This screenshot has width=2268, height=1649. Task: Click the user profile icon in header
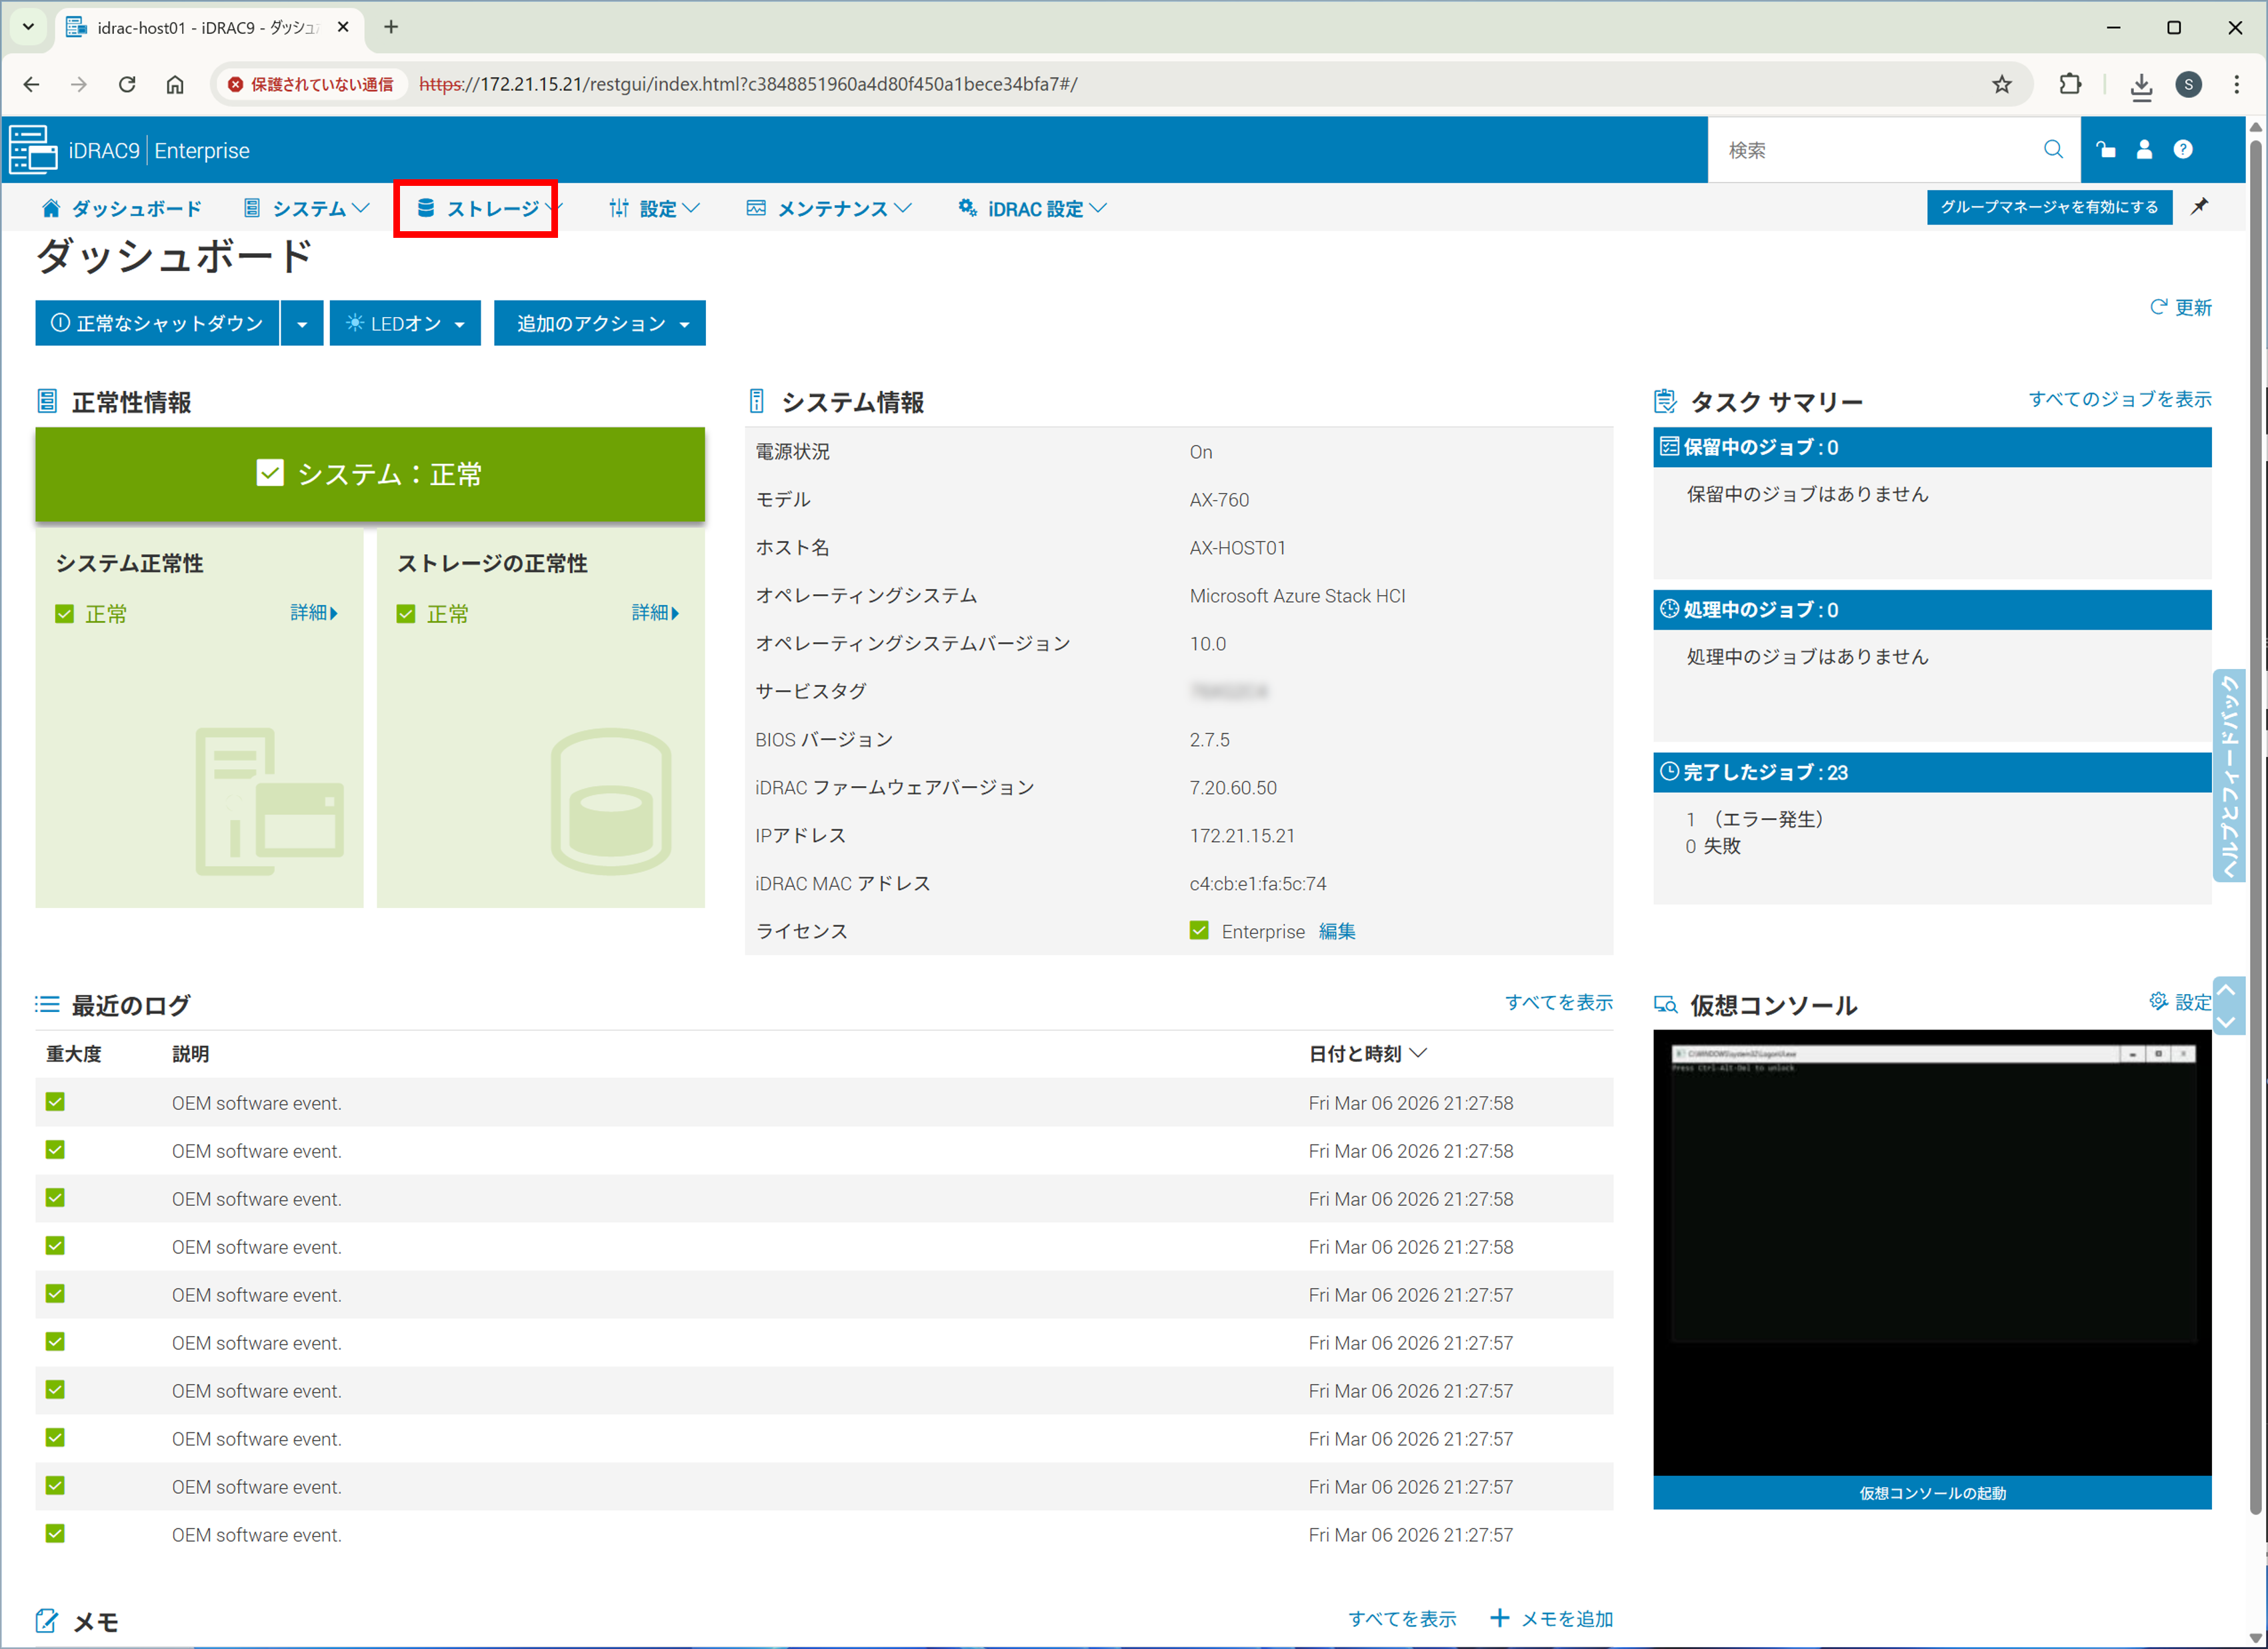coord(2144,150)
